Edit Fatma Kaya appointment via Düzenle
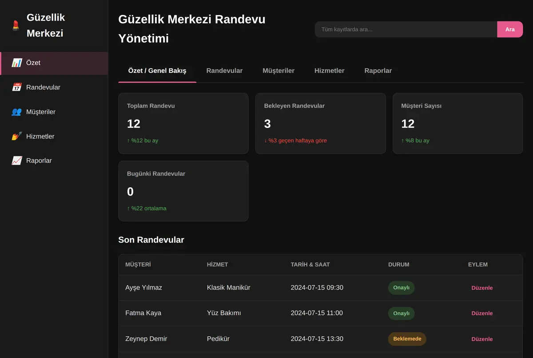This screenshot has width=533, height=358. (x=482, y=313)
